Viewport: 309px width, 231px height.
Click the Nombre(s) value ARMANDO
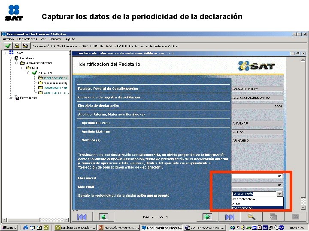[x=257, y=140]
